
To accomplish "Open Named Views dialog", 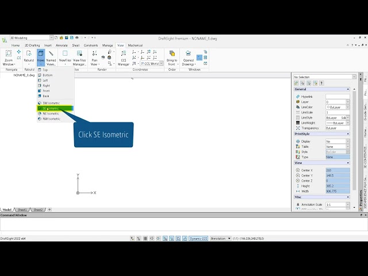I will coord(51,57).
